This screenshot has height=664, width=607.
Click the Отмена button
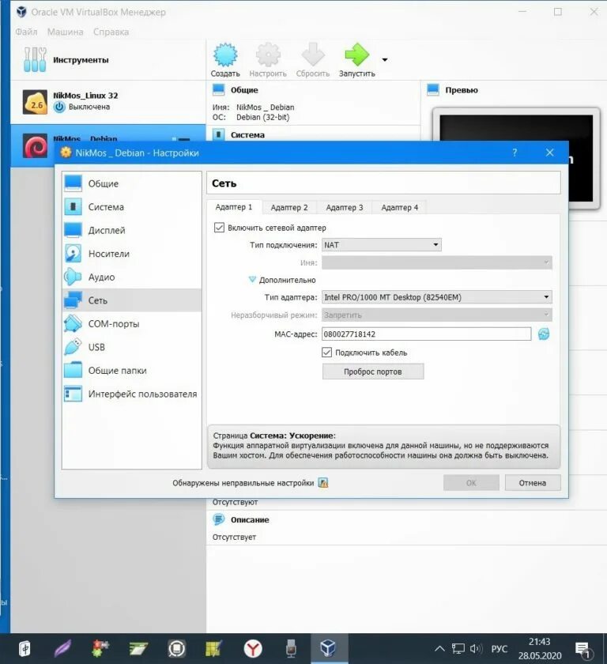pyautogui.click(x=533, y=483)
